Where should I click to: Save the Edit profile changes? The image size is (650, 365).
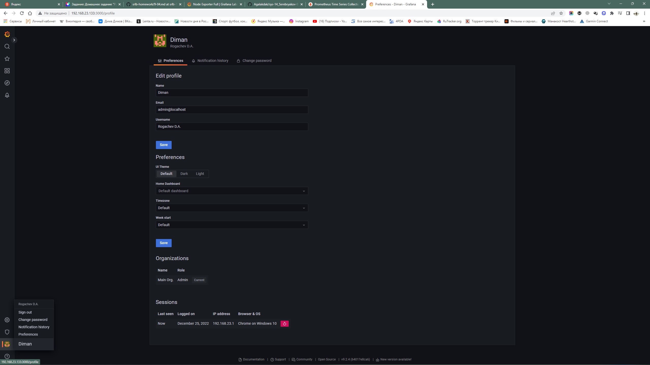tap(164, 145)
